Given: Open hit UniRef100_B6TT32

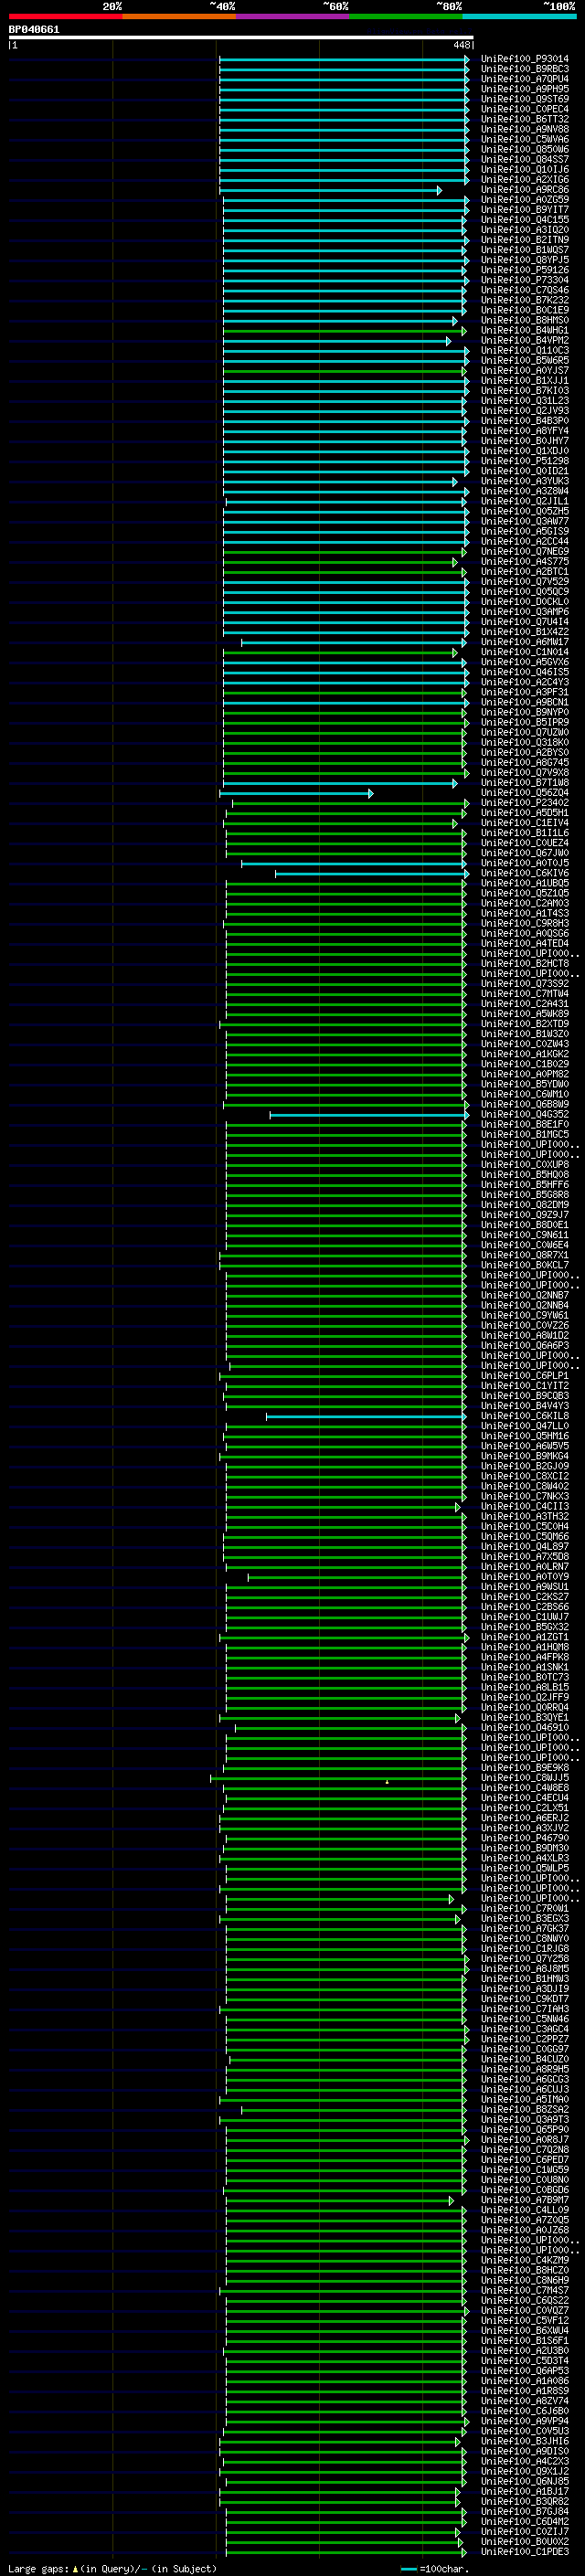Looking at the screenshot, I should (525, 119).
